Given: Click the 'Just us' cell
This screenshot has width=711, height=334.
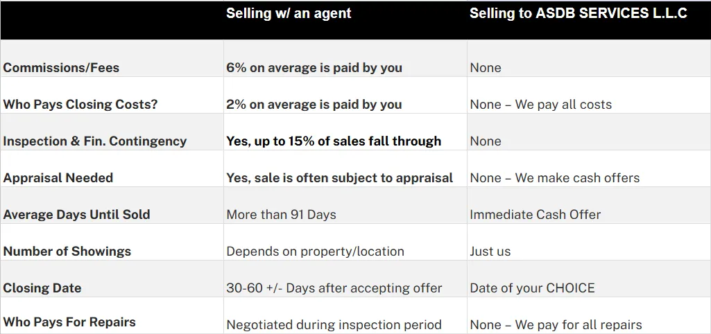Looking at the screenshot, I should [x=490, y=251].
